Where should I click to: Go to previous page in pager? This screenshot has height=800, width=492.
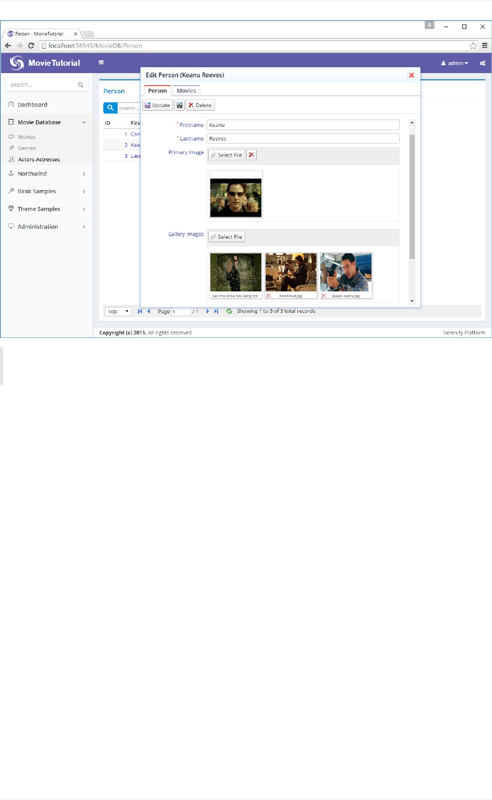pyautogui.click(x=149, y=311)
